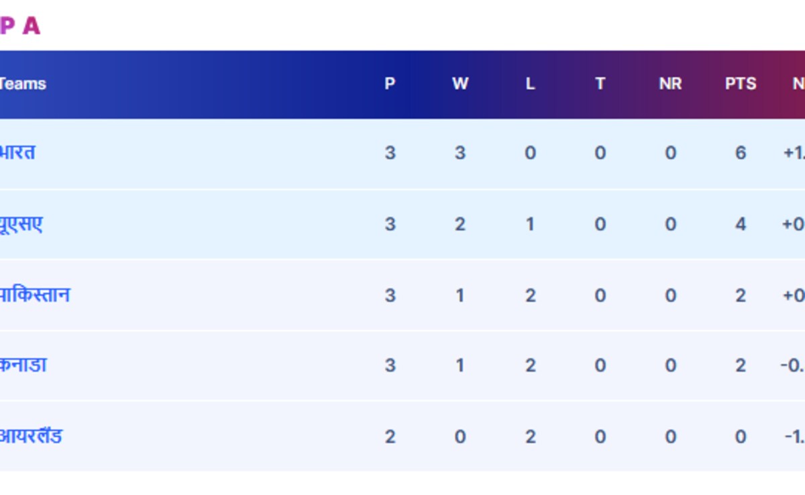Click the पाकिस्तान team name
The width and height of the screenshot is (805, 495).
pos(35,295)
